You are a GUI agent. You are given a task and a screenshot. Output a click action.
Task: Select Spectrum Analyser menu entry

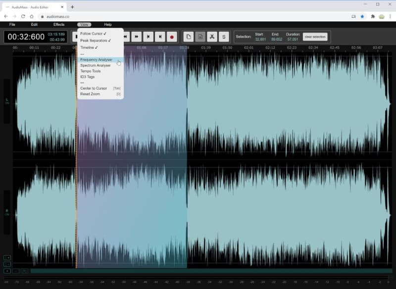100,65
